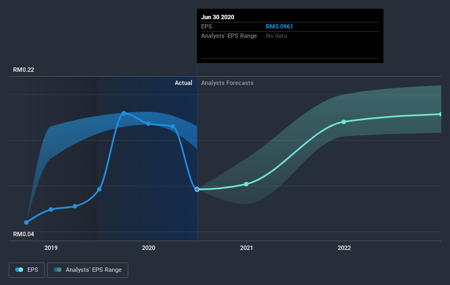Click the 2022 x-axis label
Image resolution: width=450 pixels, height=285 pixels.
point(344,248)
